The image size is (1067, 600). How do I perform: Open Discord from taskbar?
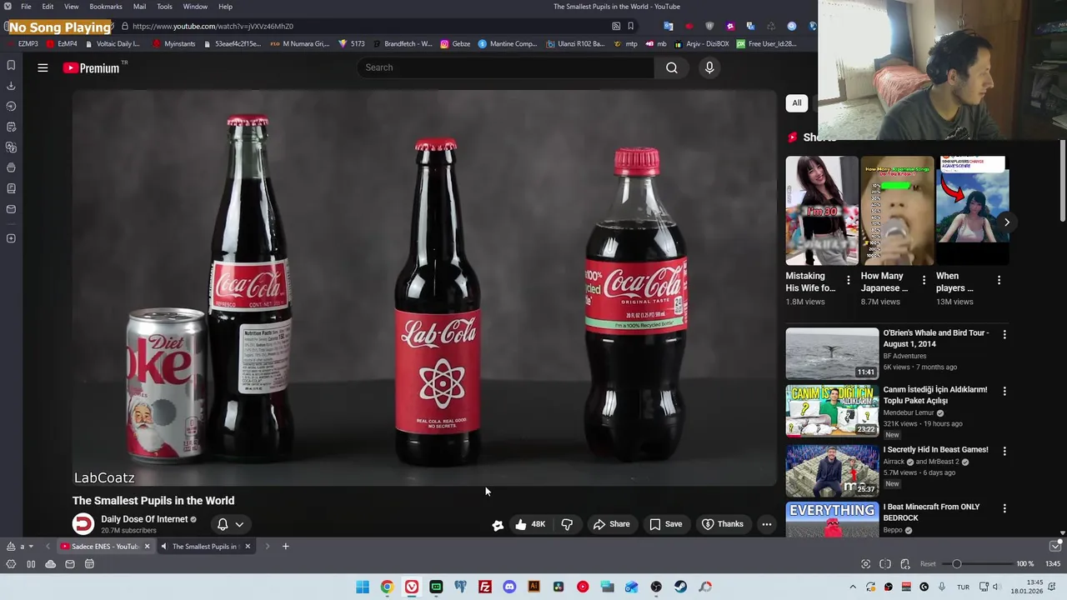[x=509, y=587]
